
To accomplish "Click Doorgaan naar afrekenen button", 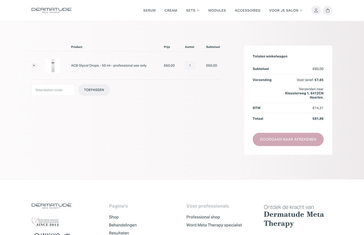I will [x=288, y=140].
